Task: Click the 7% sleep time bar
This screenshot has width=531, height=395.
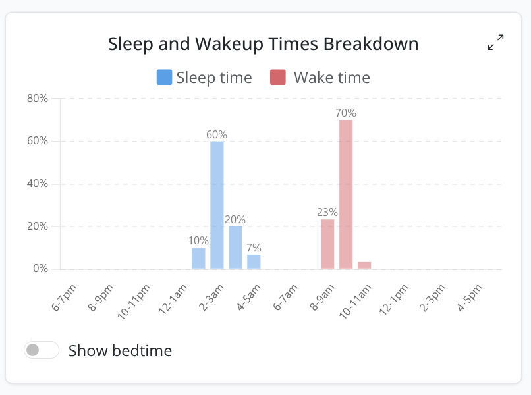Action: click(254, 261)
